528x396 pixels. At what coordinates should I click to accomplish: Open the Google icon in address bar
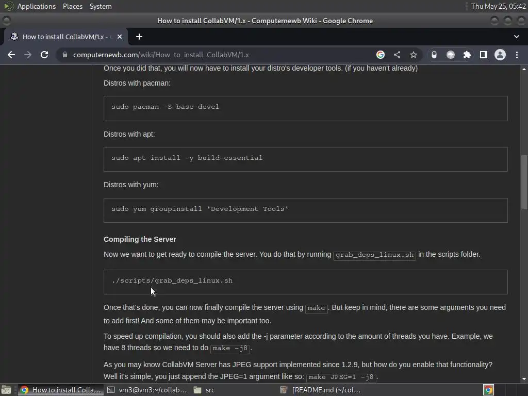point(381,55)
